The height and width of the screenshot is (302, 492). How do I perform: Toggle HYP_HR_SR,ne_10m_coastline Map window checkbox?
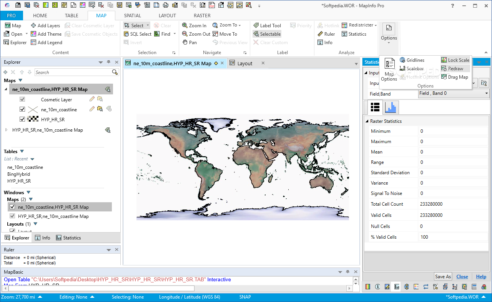pyautogui.click(x=13, y=216)
